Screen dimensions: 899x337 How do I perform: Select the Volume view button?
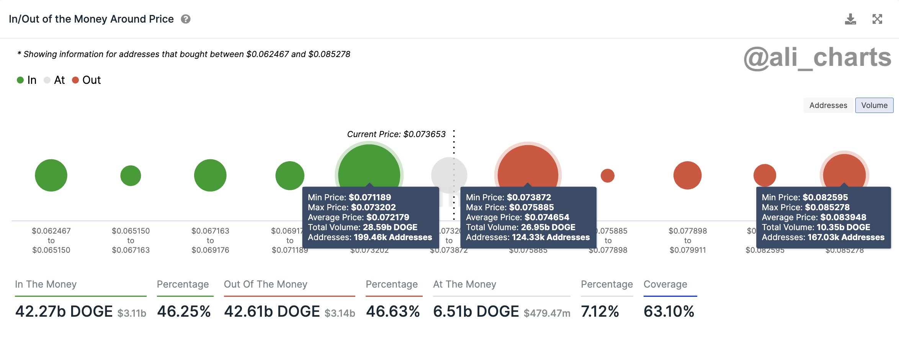coord(874,105)
